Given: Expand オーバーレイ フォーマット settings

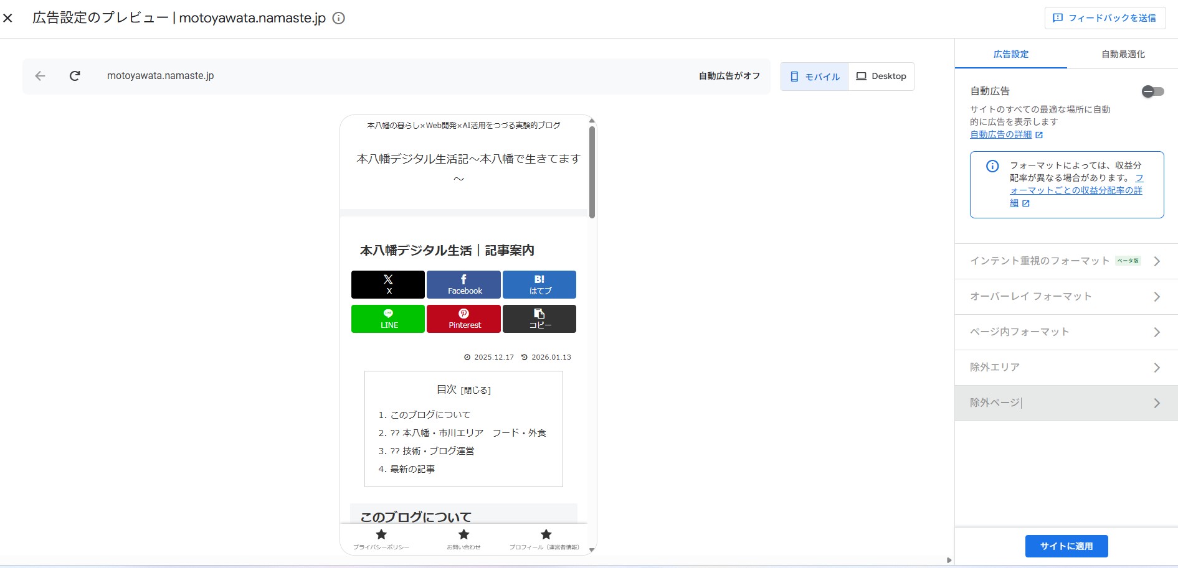Looking at the screenshot, I should pos(1065,296).
